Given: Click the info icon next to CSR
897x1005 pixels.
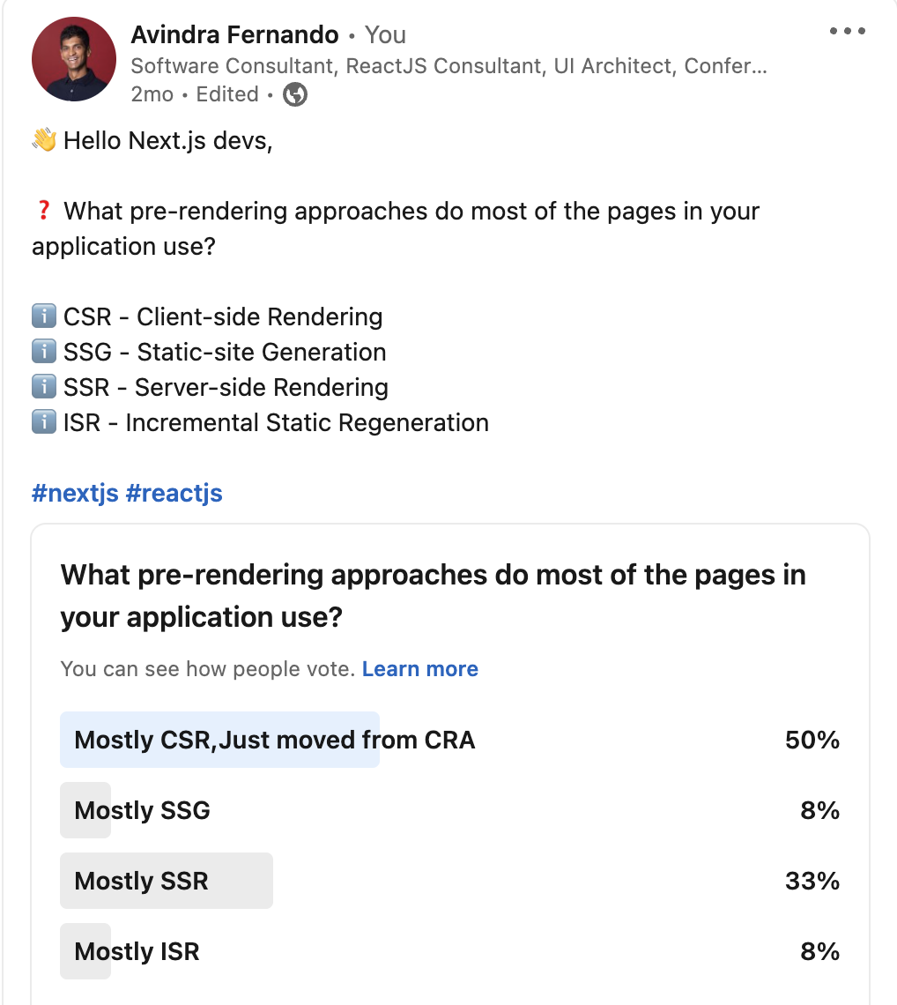Looking at the screenshot, I should (43, 316).
